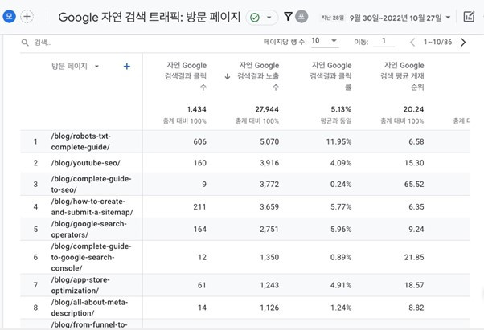Click the date range 9월 30일~2022년 10월 27일
Screen dimensions: 484x330
(396, 18)
